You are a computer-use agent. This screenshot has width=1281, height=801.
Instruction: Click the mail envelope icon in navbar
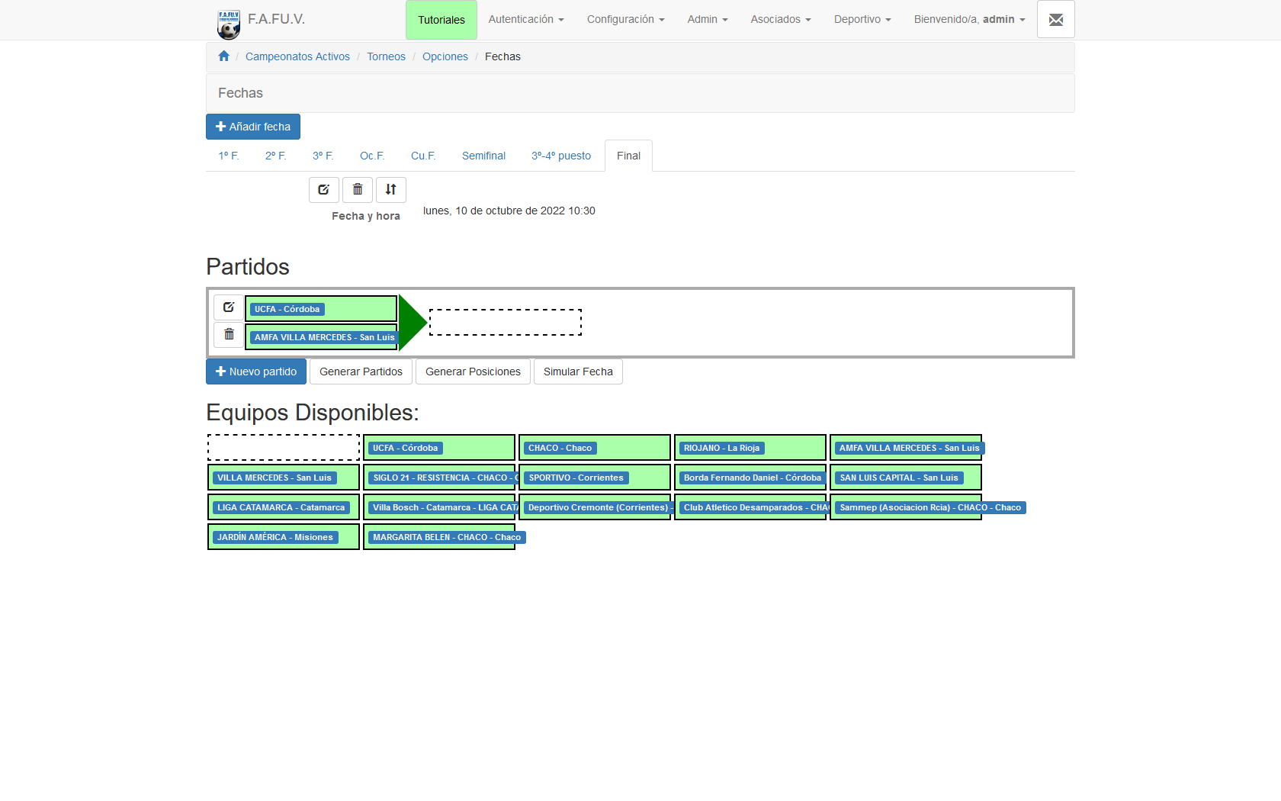tap(1055, 20)
